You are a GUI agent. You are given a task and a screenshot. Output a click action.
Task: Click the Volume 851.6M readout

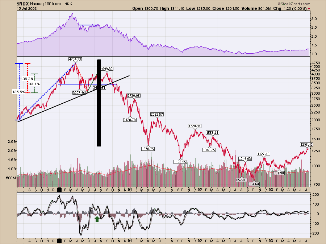click(x=256, y=9)
